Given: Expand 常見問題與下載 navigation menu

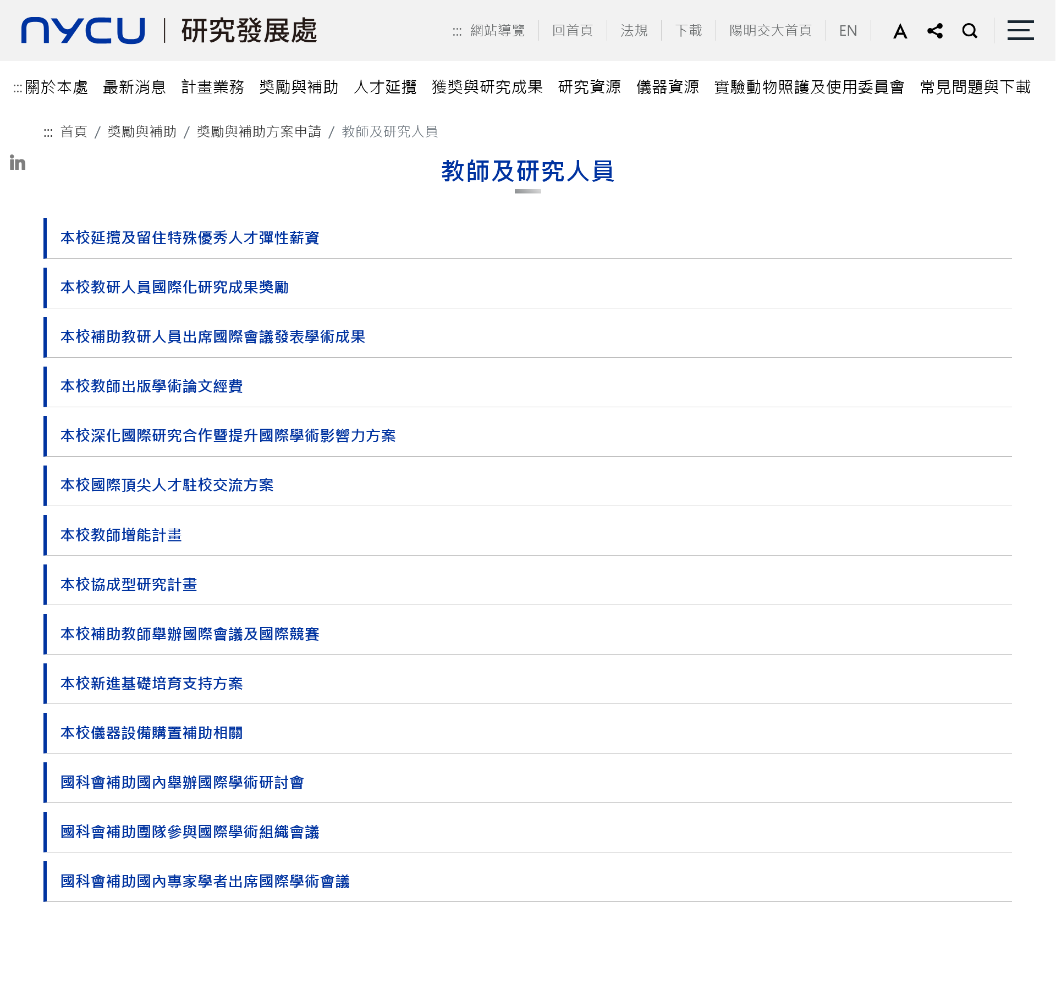Looking at the screenshot, I should pos(975,87).
